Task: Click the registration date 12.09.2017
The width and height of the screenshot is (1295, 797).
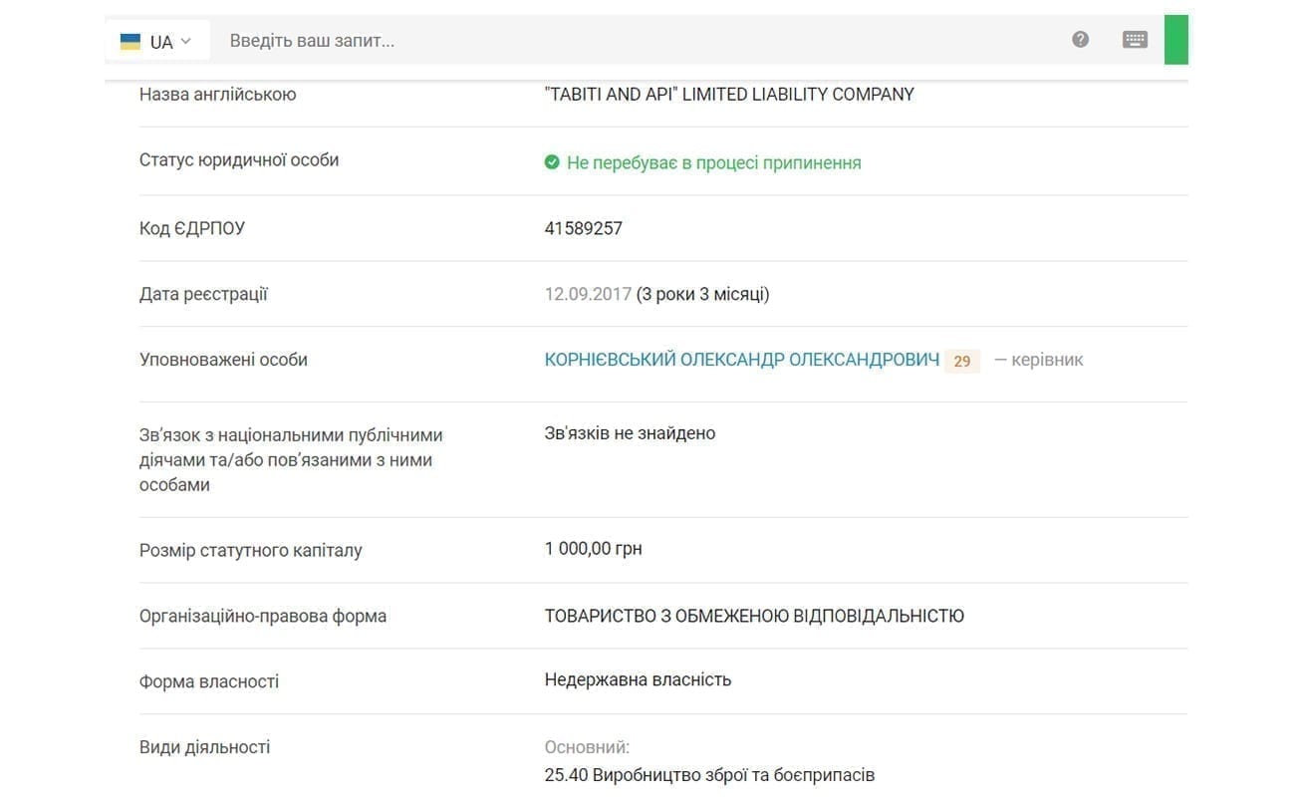Action: pos(588,294)
